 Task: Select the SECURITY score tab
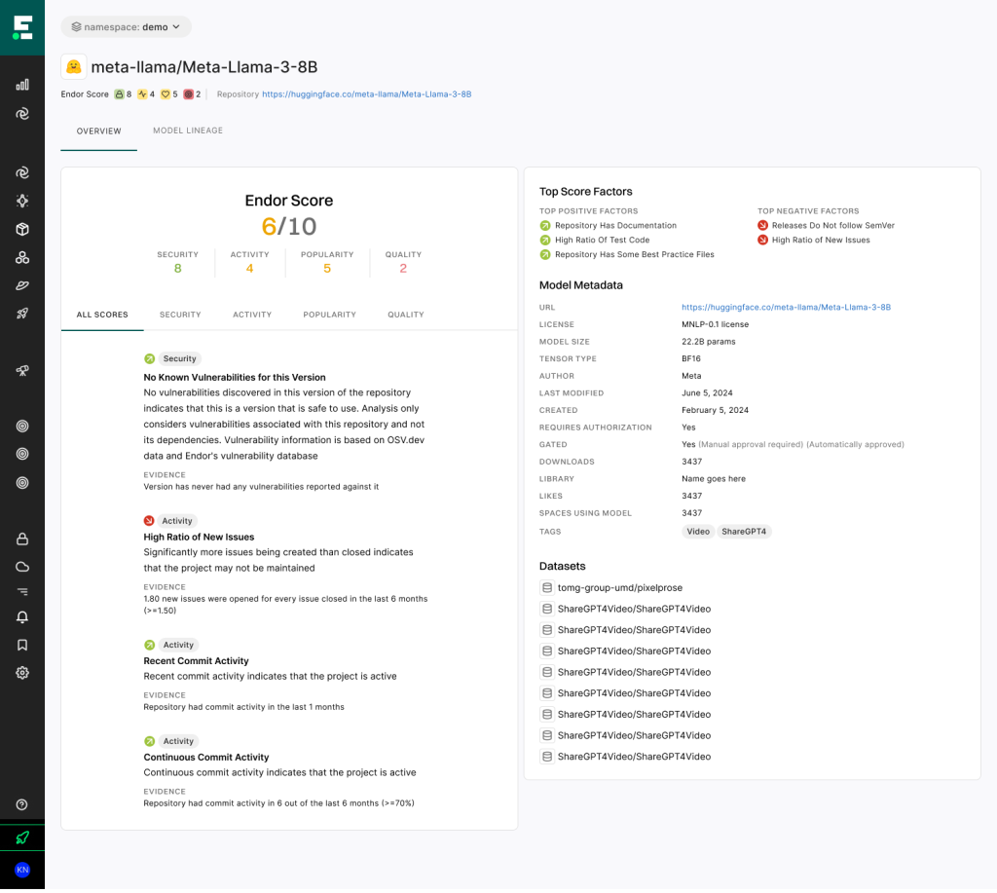(180, 315)
